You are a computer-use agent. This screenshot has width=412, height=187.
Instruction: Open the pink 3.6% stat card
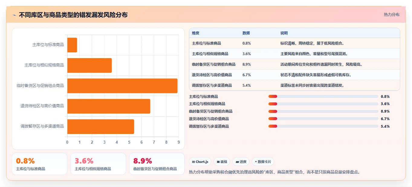[98, 164]
